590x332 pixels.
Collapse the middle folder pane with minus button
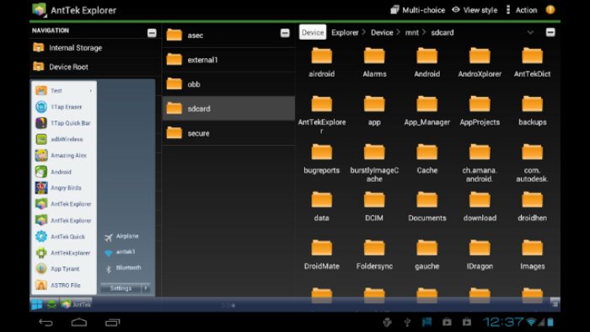[285, 33]
